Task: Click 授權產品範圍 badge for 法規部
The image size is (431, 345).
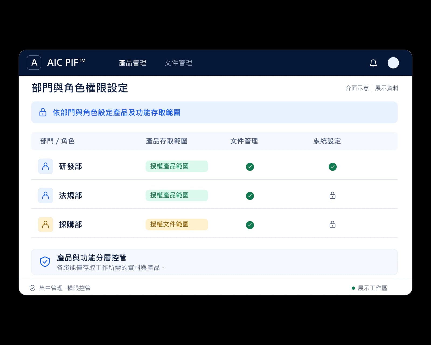Action: (x=177, y=195)
